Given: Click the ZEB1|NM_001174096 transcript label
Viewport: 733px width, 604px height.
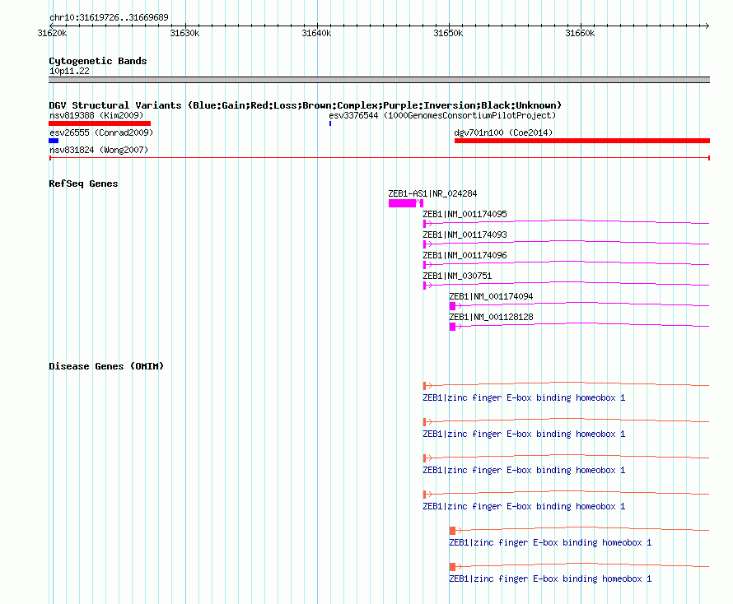Looking at the screenshot, I should click(465, 255).
